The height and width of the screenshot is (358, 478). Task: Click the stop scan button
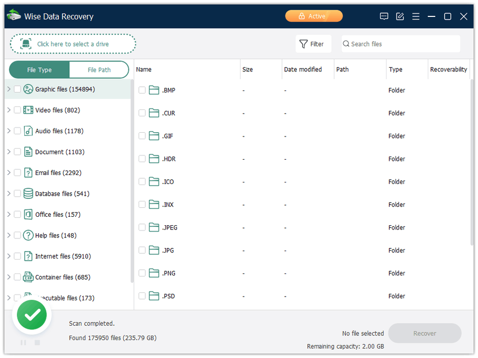(37, 343)
